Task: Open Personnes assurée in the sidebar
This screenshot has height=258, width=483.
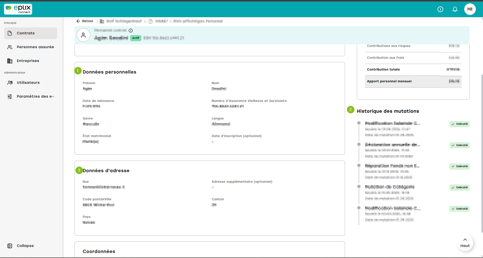Action: click(30, 47)
